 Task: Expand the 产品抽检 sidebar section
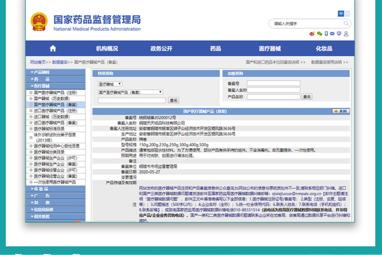pos(56,72)
